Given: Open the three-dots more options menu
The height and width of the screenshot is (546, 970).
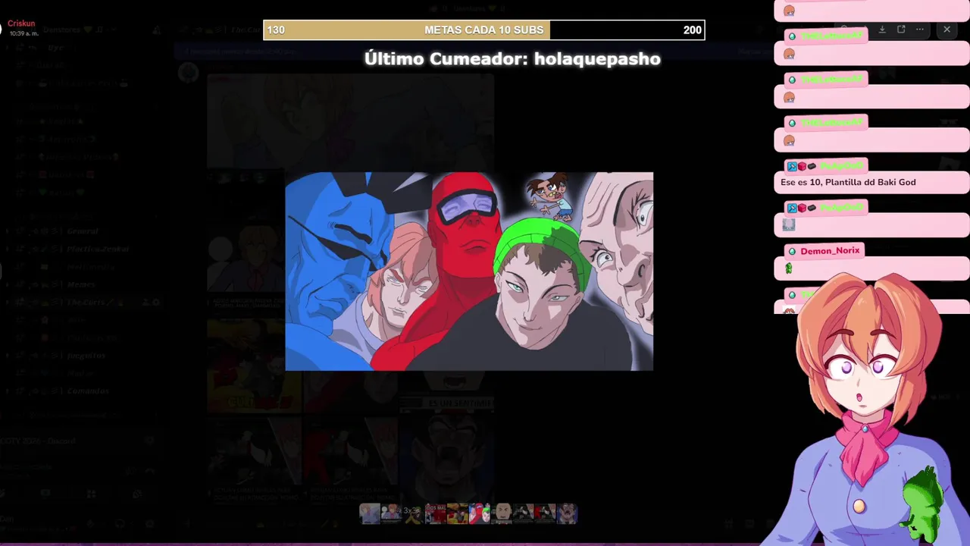Looking at the screenshot, I should [920, 30].
